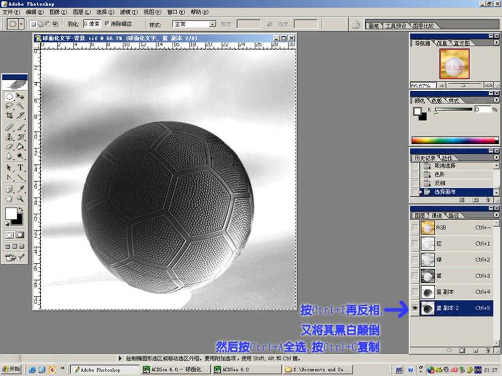The height and width of the screenshot is (376, 502).
Task: Open the tool preset picker arrow
Action: (22, 24)
